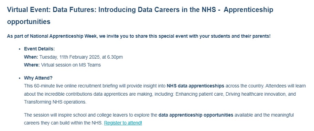Screen dimensions: 314x131
Task: Click the bold data apprenticeship opportunities phrase
Action: click(196, 115)
